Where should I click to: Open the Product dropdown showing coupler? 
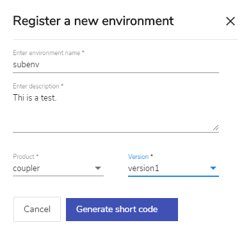point(58,169)
